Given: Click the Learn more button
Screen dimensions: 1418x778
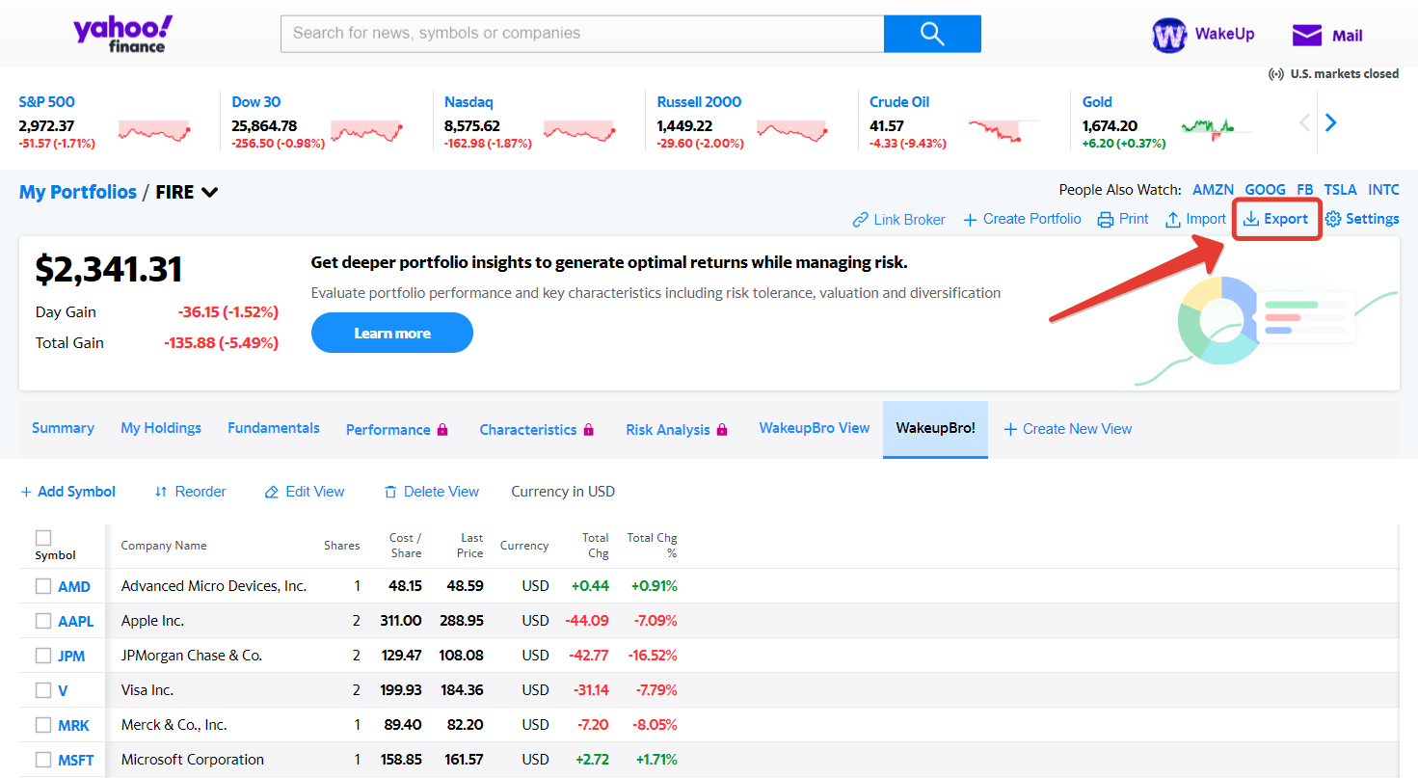Looking at the screenshot, I should coord(392,333).
